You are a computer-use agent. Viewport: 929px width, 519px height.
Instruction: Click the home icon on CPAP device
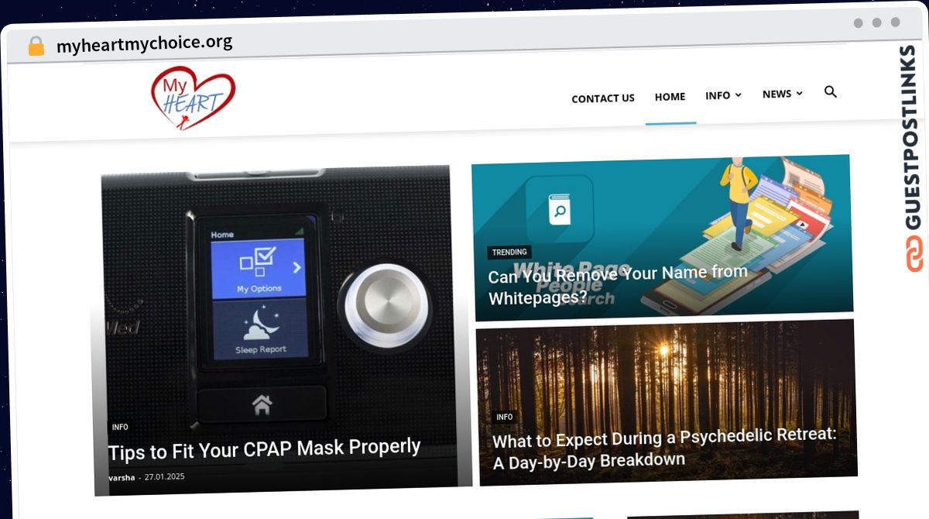262,404
